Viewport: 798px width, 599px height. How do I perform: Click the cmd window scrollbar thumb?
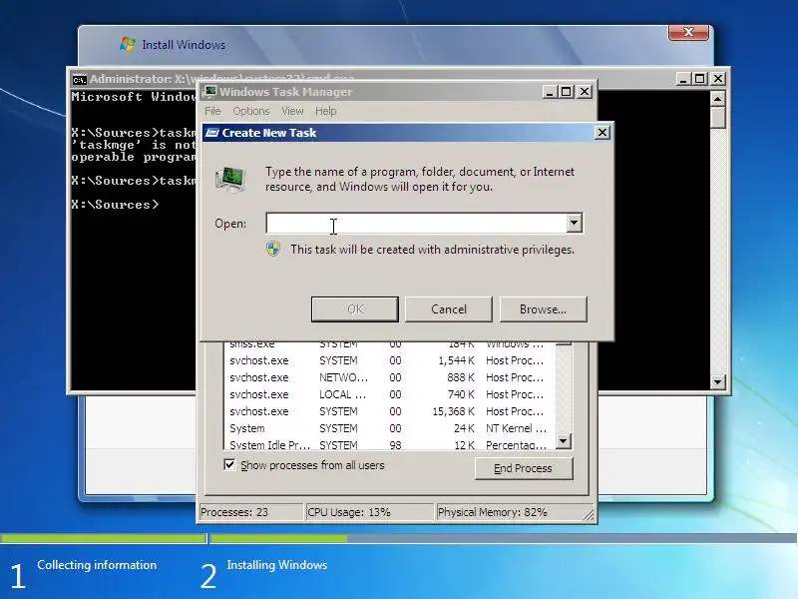click(717, 117)
